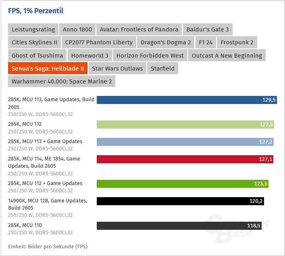Switch to the Leistungsrating tab
The height and width of the screenshot is (256, 285).
point(33,29)
